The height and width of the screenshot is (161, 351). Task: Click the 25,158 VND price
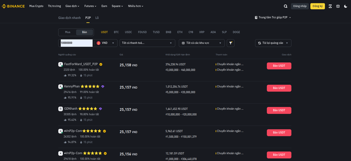coord(128,65)
